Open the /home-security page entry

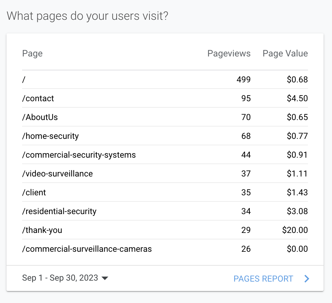(x=50, y=136)
